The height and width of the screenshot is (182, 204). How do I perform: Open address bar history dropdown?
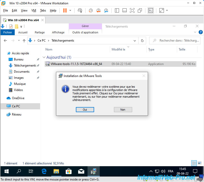click(135, 41)
